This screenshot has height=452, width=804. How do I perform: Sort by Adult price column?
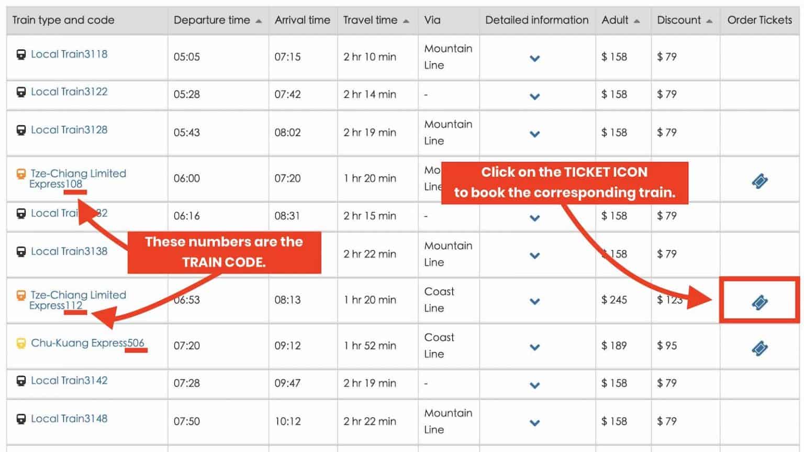[x=636, y=21]
